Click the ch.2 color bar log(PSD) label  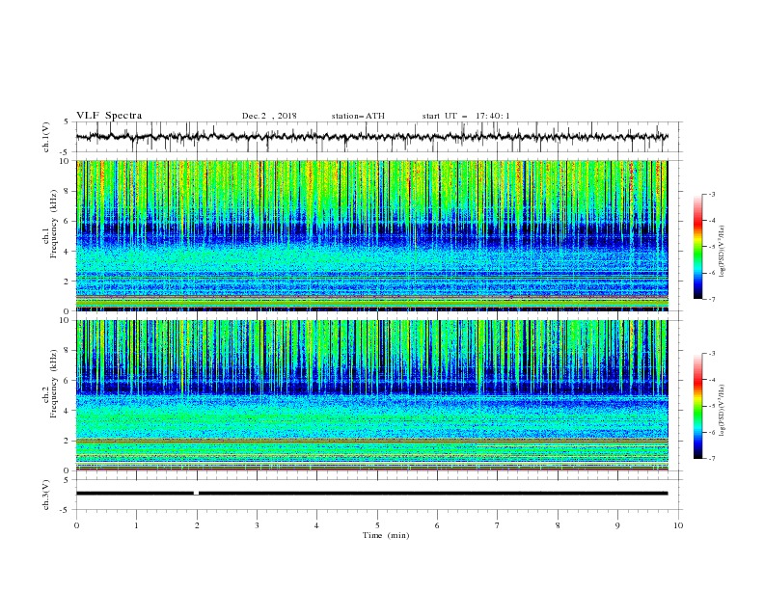coord(723,410)
